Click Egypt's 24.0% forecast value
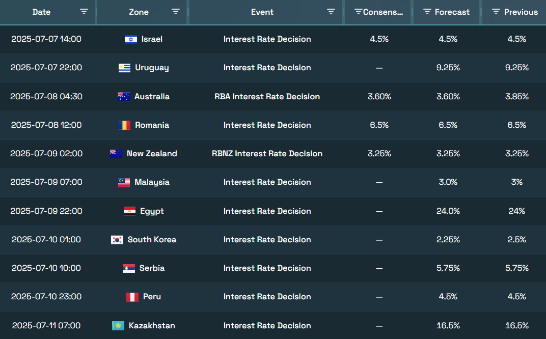 [x=448, y=211]
